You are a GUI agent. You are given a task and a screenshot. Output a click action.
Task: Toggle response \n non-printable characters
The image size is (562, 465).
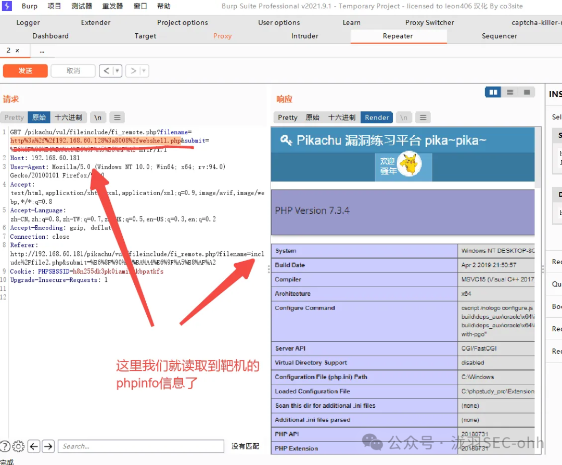coord(404,118)
